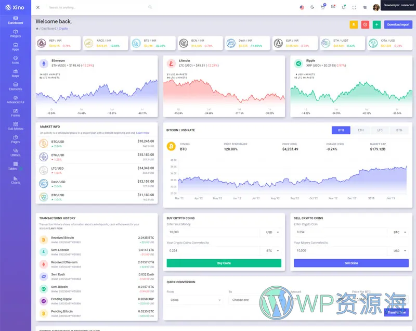This screenshot has height=331, width=416.
Task: Open the Widgets sidebar section
Action: [x=15, y=33]
